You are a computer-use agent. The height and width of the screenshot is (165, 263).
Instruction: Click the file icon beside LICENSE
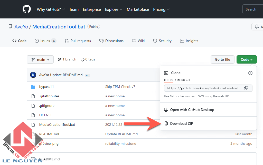point(33,115)
